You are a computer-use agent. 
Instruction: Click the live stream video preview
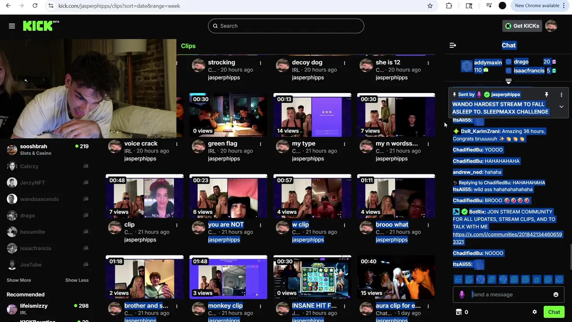pos(88,89)
